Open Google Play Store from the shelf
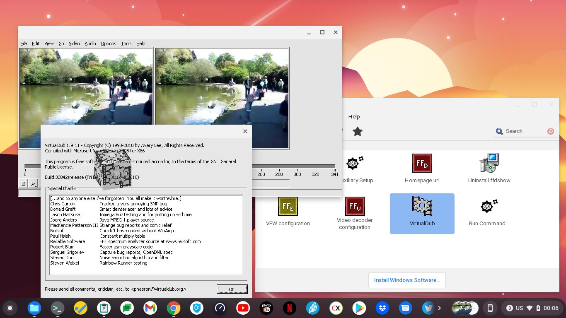566x318 pixels. tap(359, 308)
